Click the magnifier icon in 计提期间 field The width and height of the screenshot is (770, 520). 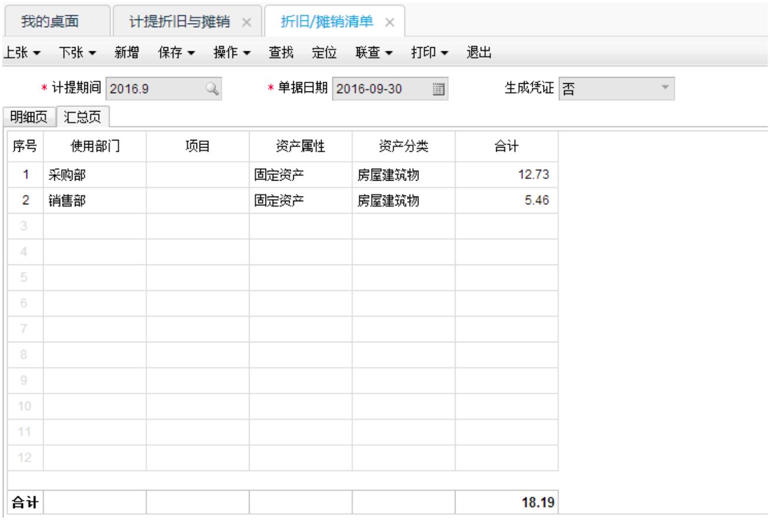212,89
